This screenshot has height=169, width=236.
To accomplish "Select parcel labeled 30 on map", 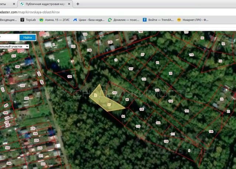I will click(x=202, y=38).
